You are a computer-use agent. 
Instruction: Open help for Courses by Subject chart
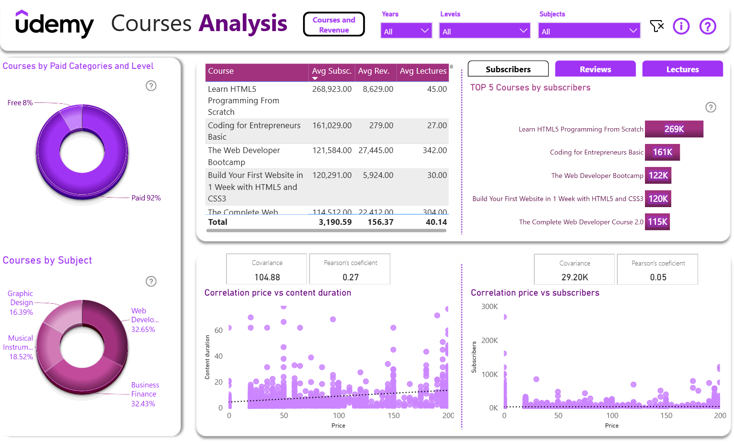coord(151,281)
